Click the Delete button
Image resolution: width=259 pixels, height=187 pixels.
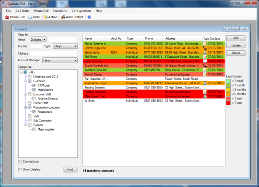click(x=236, y=53)
